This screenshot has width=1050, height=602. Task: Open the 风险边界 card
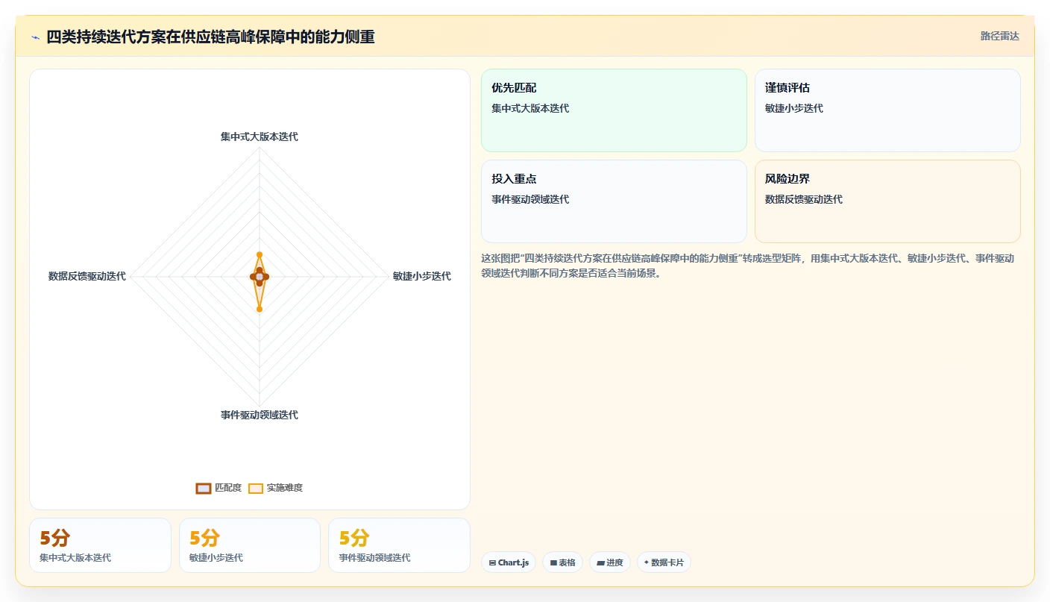point(887,201)
